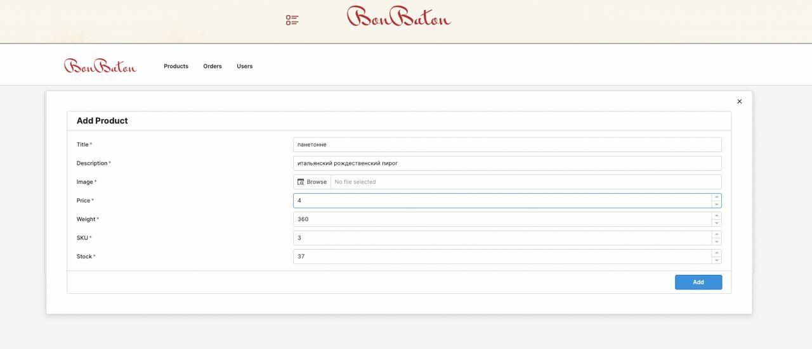Increase SKU with the up arrow
The image size is (812, 349).
[x=716, y=234]
